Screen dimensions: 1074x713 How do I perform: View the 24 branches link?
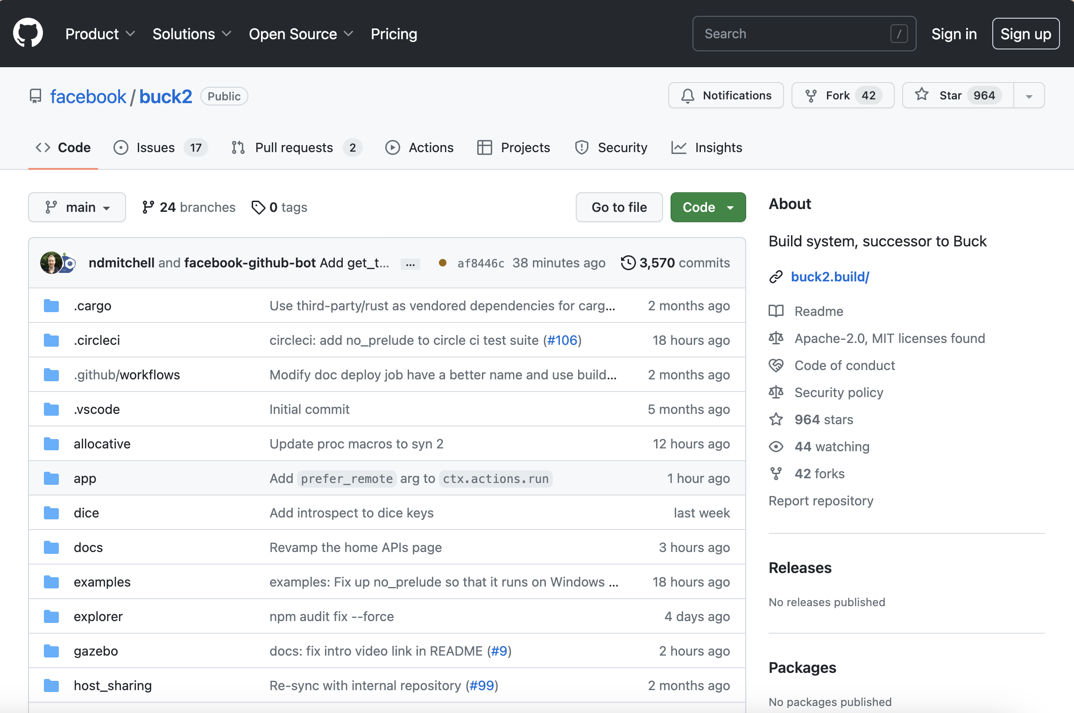(189, 207)
